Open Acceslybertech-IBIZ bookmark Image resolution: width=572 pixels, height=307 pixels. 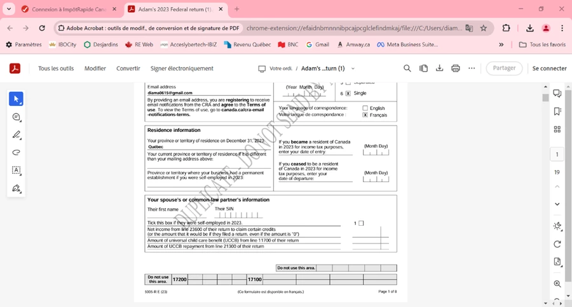point(189,44)
